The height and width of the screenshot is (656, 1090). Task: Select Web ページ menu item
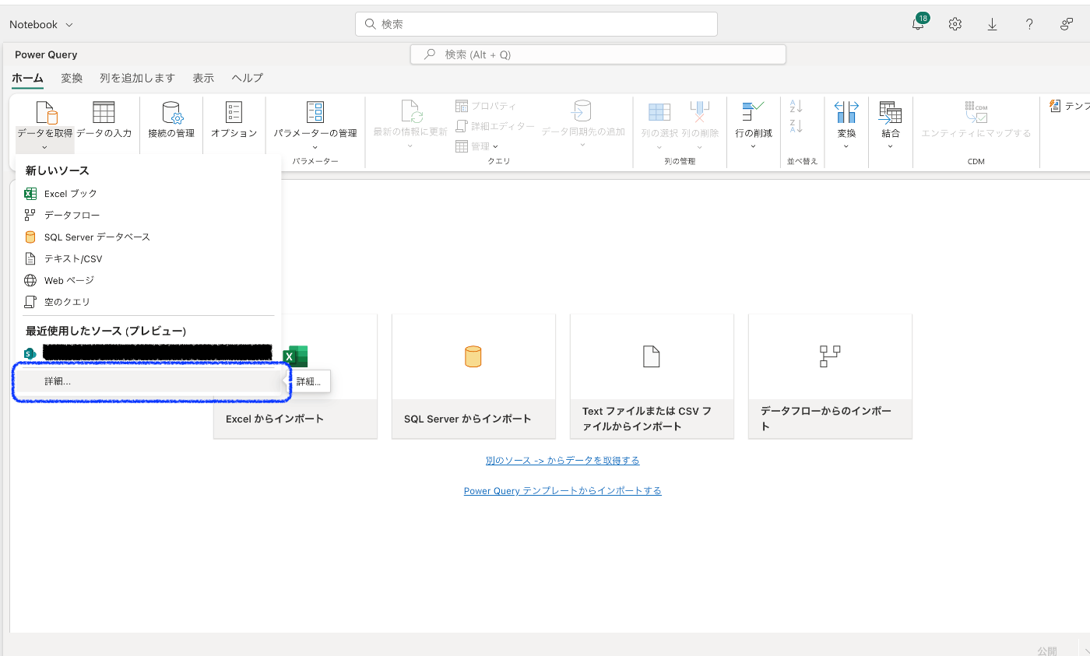(148, 280)
